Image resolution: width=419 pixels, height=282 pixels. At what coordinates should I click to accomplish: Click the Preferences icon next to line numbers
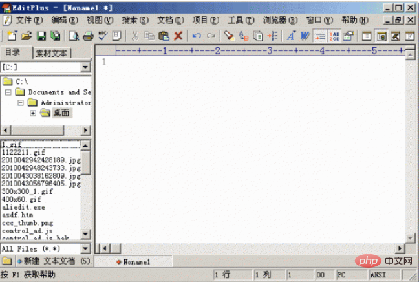click(349, 36)
